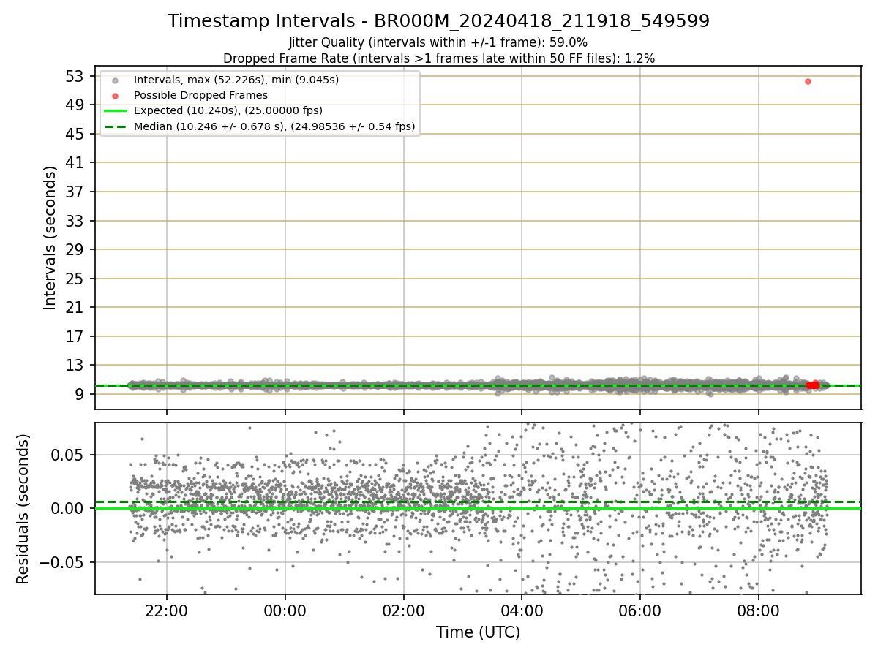Click the '02:00' x-axis tick label
878x658 pixels.
[x=403, y=610]
